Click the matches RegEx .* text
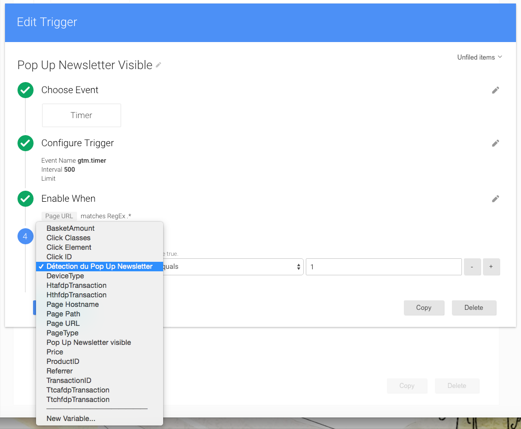The image size is (521, 429). point(106,216)
